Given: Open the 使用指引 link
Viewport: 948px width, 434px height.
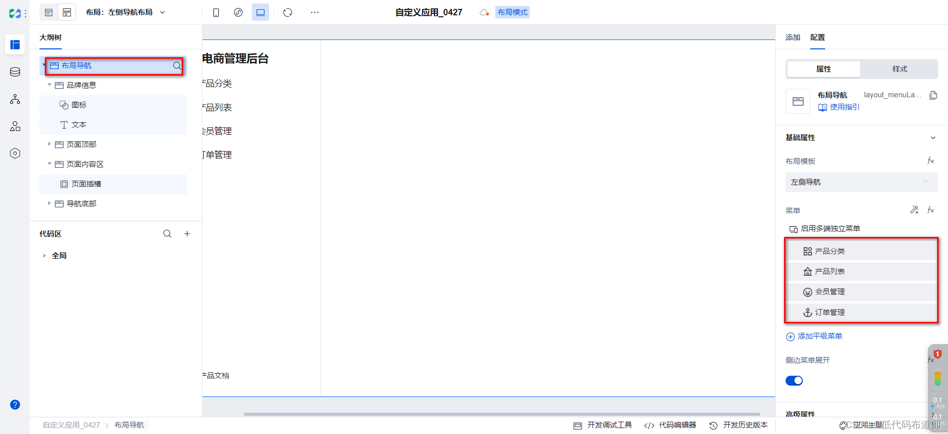Looking at the screenshot, I should click(x=839, y=107).
